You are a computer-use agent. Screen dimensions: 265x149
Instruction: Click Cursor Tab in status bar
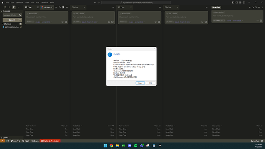coord(255,141)
